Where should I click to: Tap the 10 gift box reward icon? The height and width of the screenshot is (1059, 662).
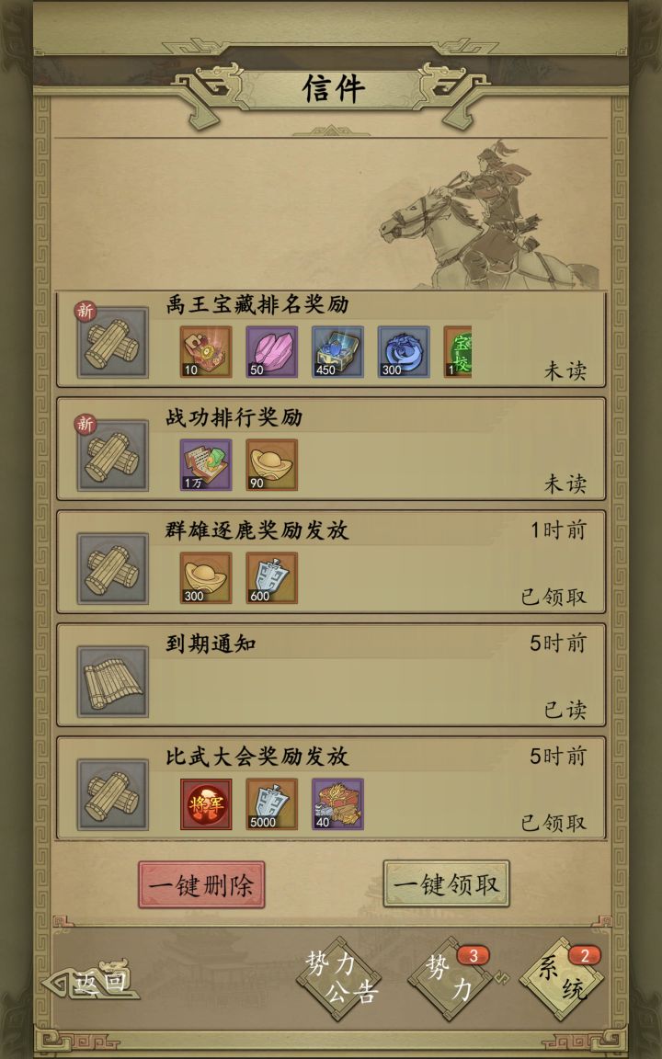(206, 352)
